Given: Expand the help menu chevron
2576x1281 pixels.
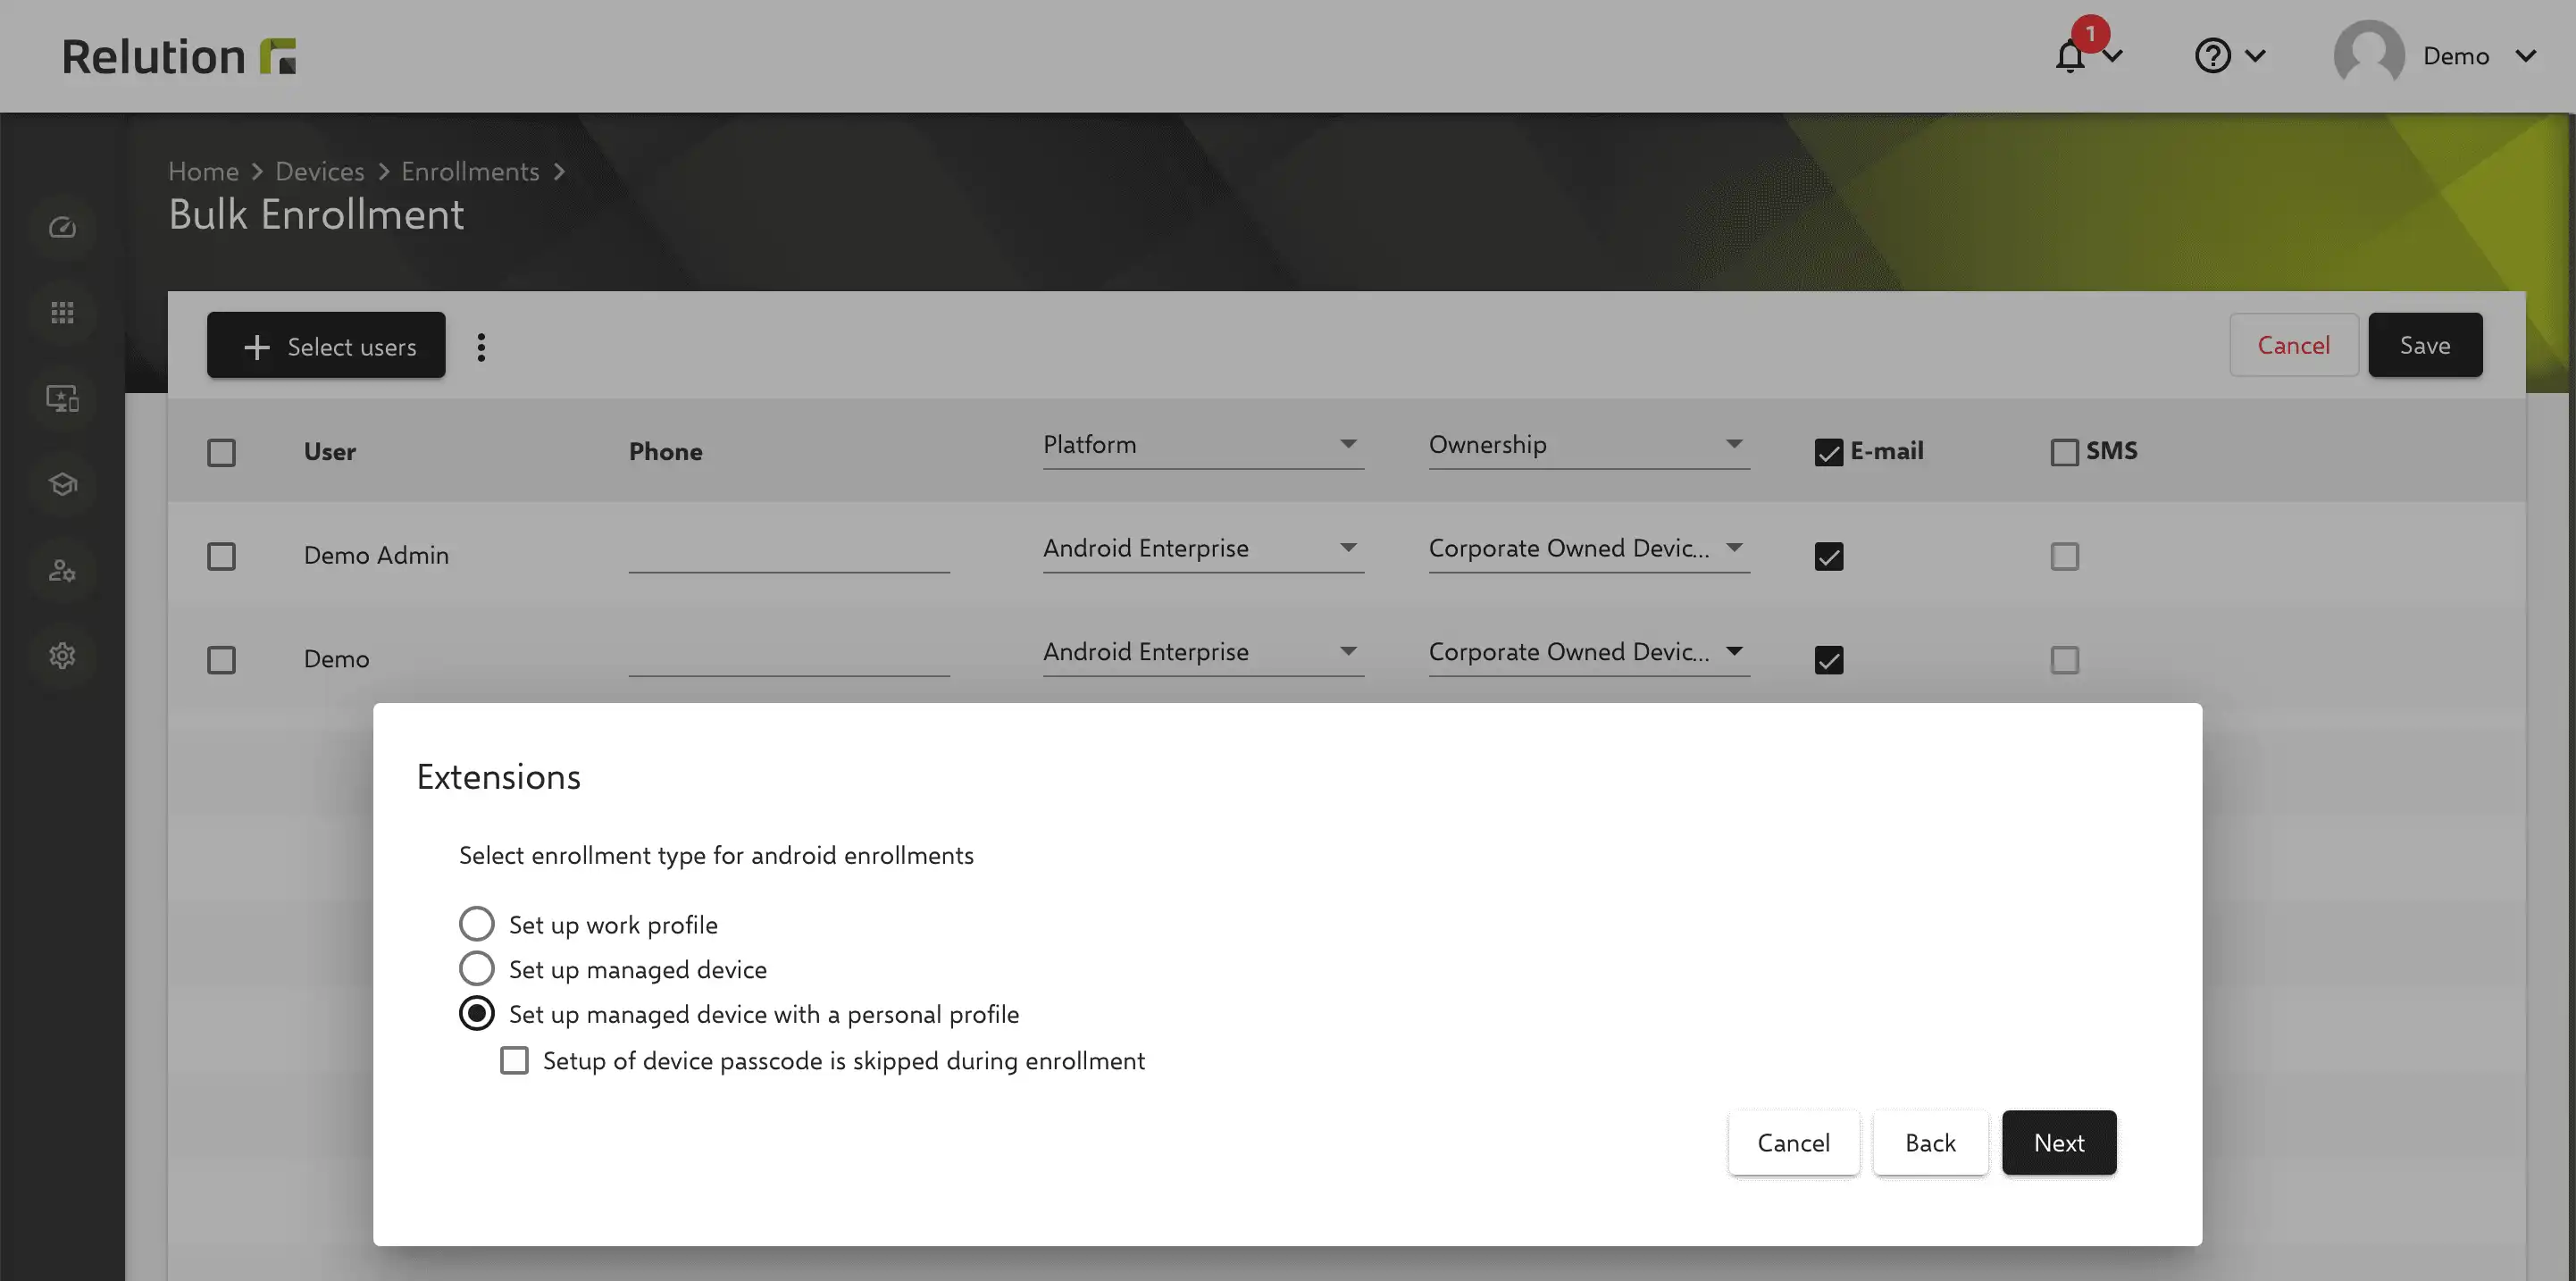Looking at the screenshot, I should 2255,56.
